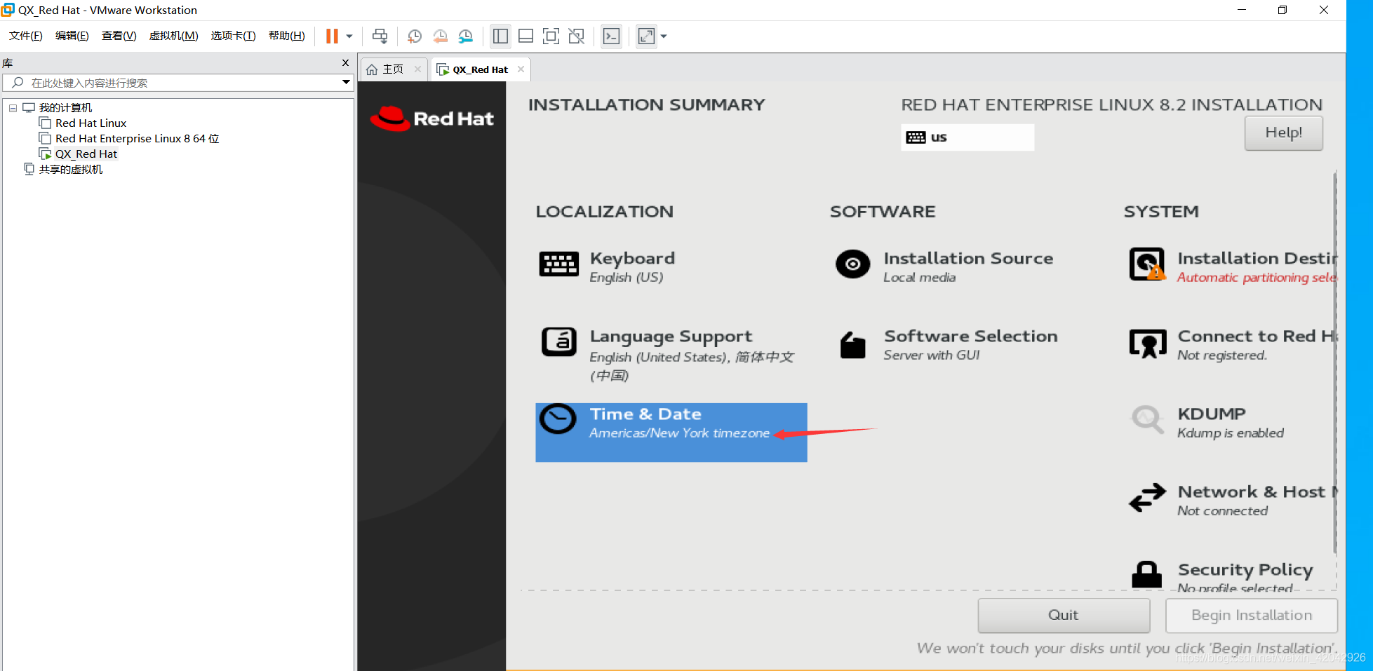Select QX_Red Hat in the library tree
The width and height of the screenshot is (1373, 671).
click(x=86, y=154)
